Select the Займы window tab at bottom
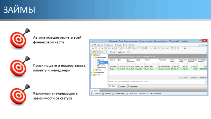The image size is (211, 119). [95, 91]
